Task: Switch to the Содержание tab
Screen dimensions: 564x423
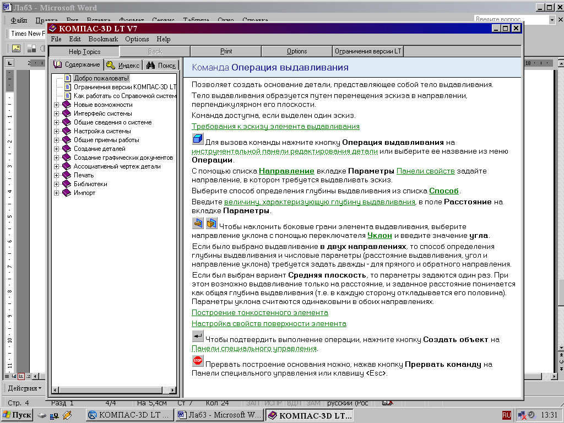Action: coord(76,64)
